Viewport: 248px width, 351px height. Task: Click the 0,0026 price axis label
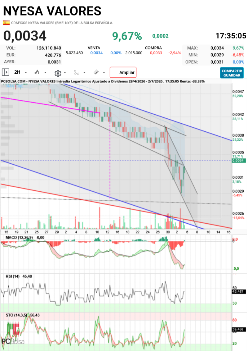coord(238,214)
